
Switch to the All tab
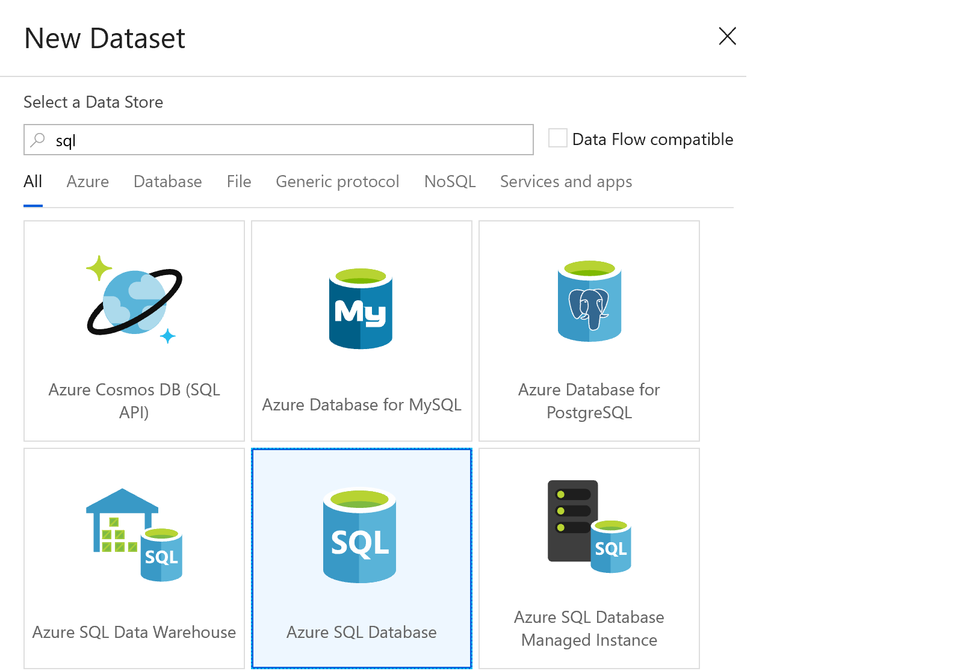click(x=33, y=182)
